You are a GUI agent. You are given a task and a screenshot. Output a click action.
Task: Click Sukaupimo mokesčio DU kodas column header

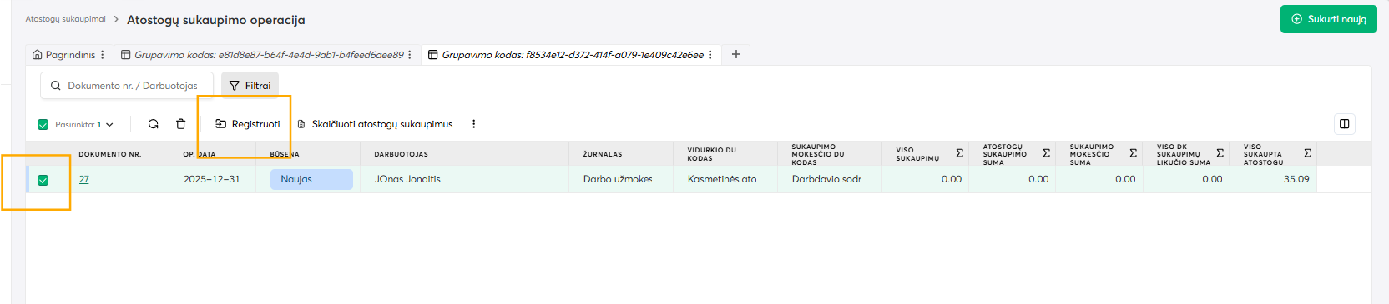coord(817,154)
